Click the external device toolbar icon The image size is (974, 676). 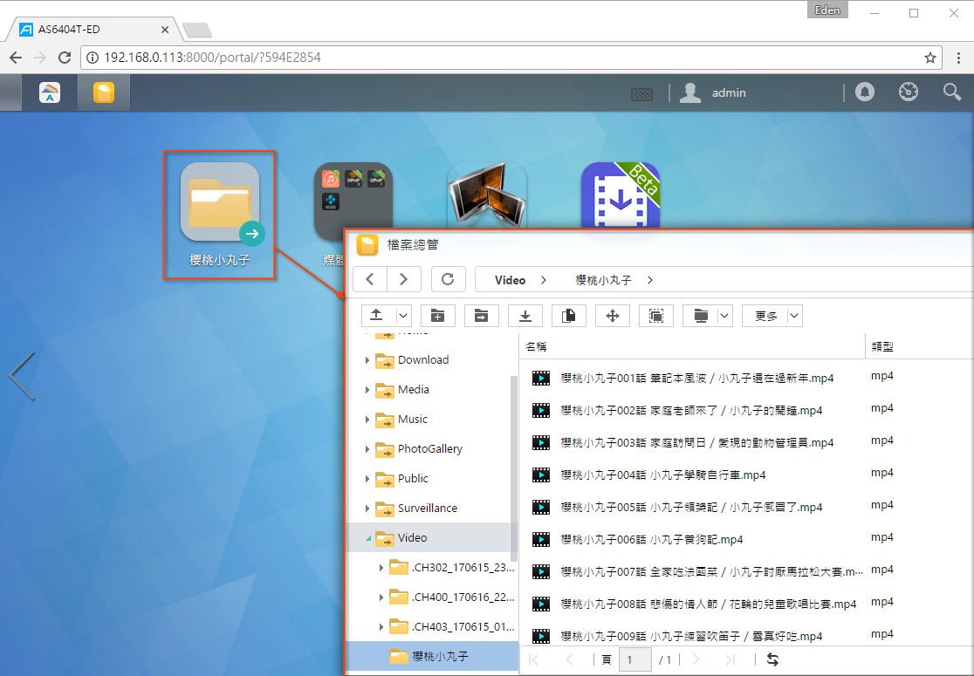pyautogui.click(x=700, y=316)
